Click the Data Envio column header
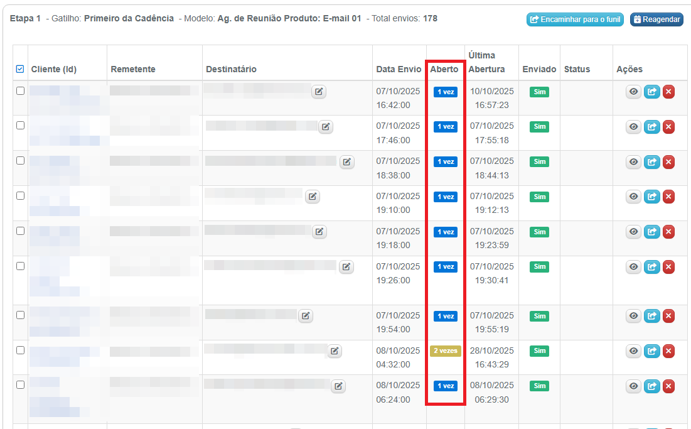 (x=399, y=69)
